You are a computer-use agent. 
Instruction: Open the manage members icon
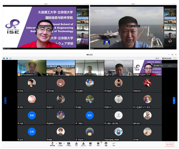click(84, 144)
